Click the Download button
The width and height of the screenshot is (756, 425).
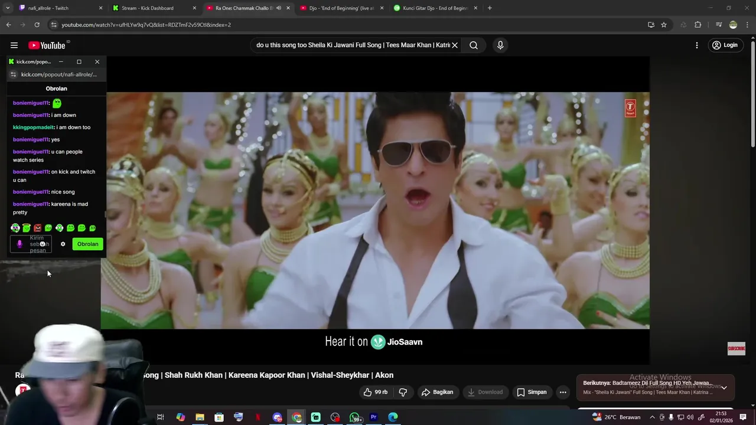(485, 392)
